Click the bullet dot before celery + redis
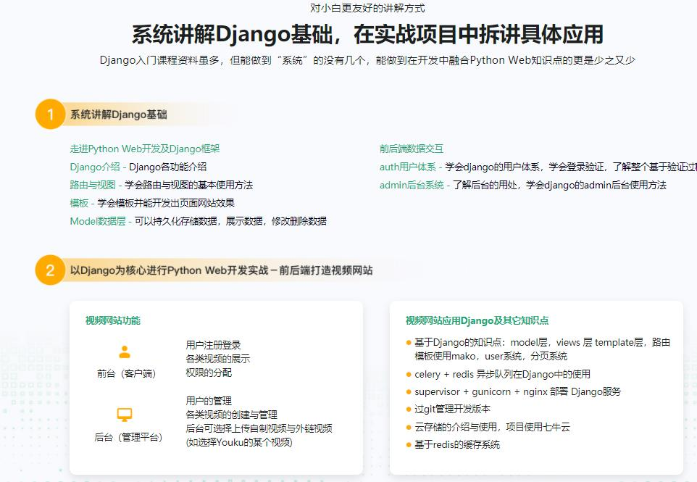This screenshot has width=697, height=482. (x=409, y=375)
